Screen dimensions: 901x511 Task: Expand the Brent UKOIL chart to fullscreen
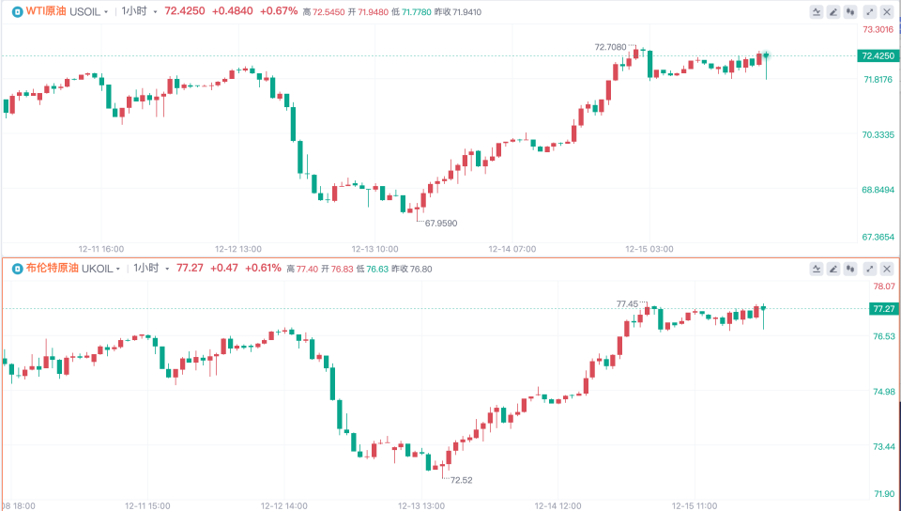pyautogui.click(x=870, y=269)
